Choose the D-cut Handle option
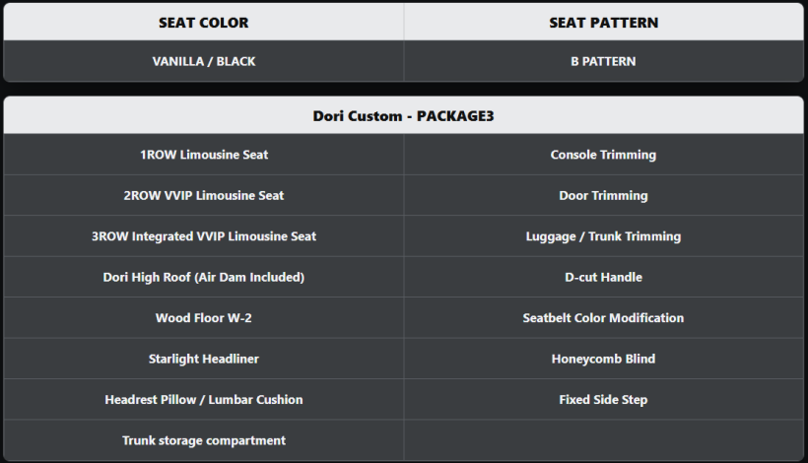The height and width of the screenshot is (463, 808). (x=603, y=277)
